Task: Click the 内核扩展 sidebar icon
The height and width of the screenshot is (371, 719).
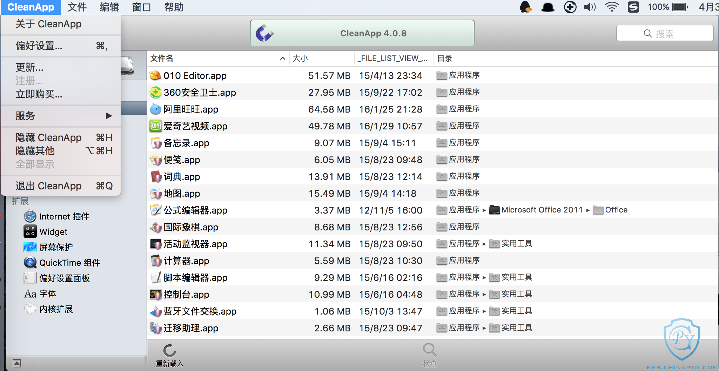Action: point(30,309)
